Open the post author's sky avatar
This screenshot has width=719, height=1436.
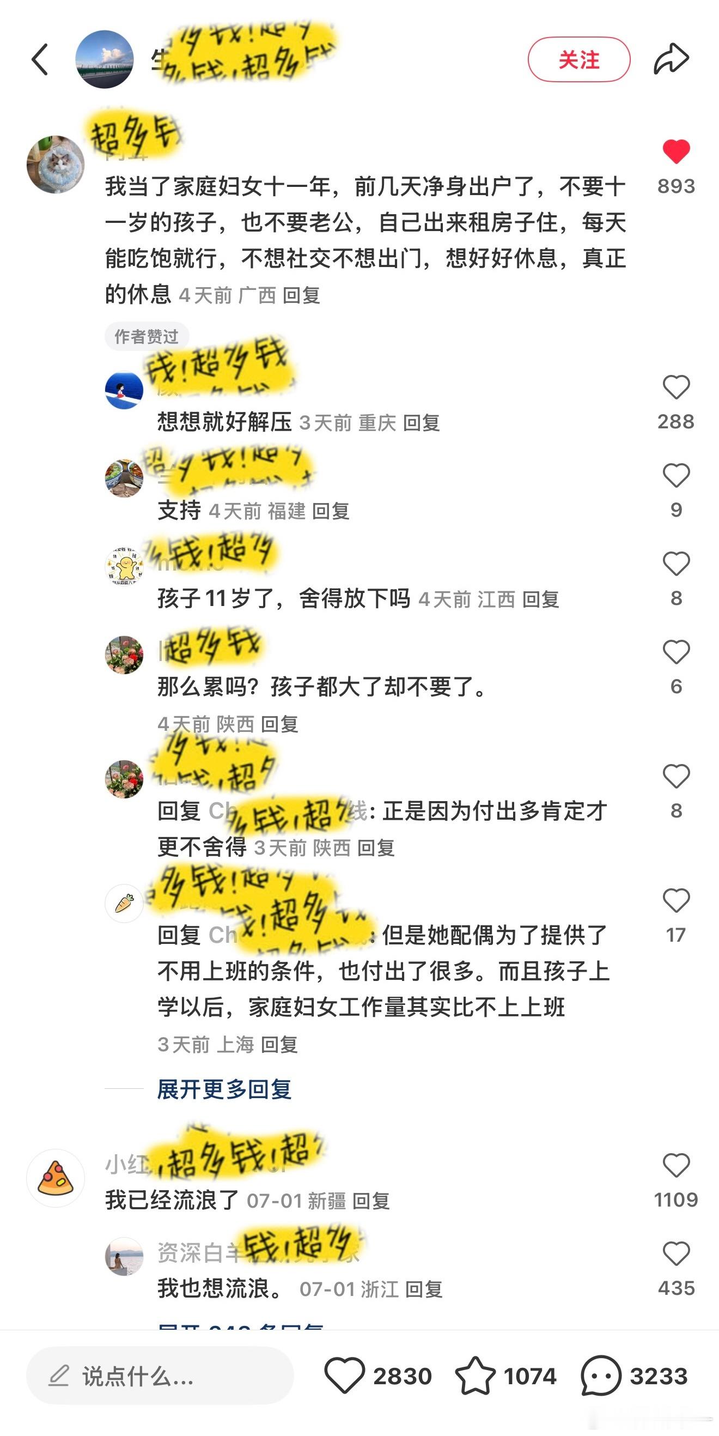(x=104, y=59)
